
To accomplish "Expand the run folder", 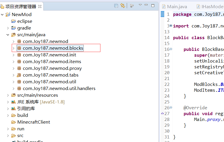I will pyautogui.click(x=8, y=129).
